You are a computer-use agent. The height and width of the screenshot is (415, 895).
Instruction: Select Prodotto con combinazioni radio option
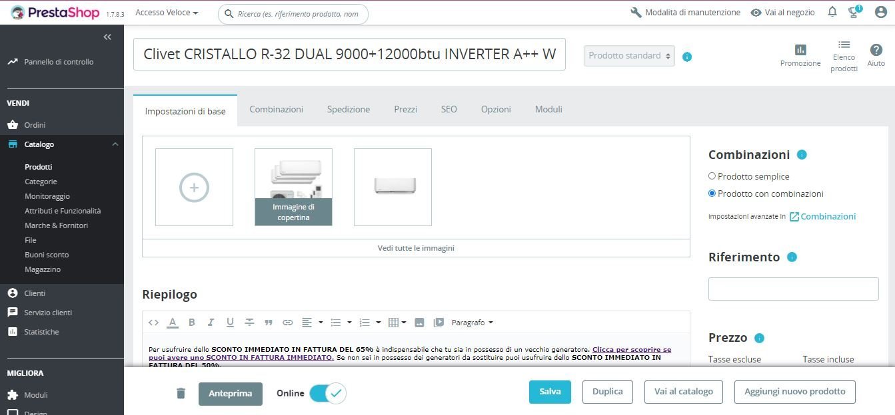click(x=712, y=194)
